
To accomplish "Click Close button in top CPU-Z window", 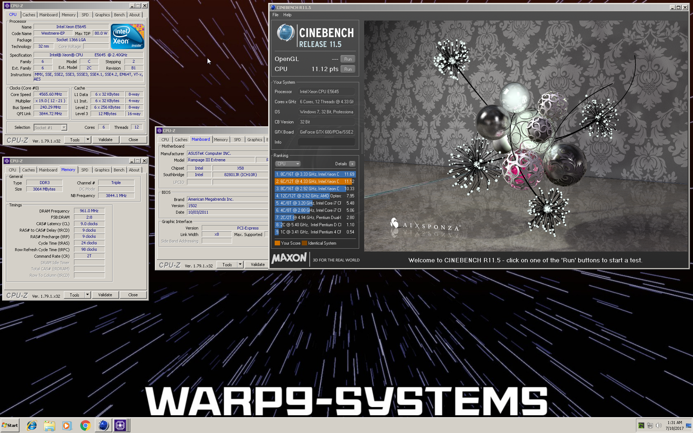I will (x=133, y=140).
